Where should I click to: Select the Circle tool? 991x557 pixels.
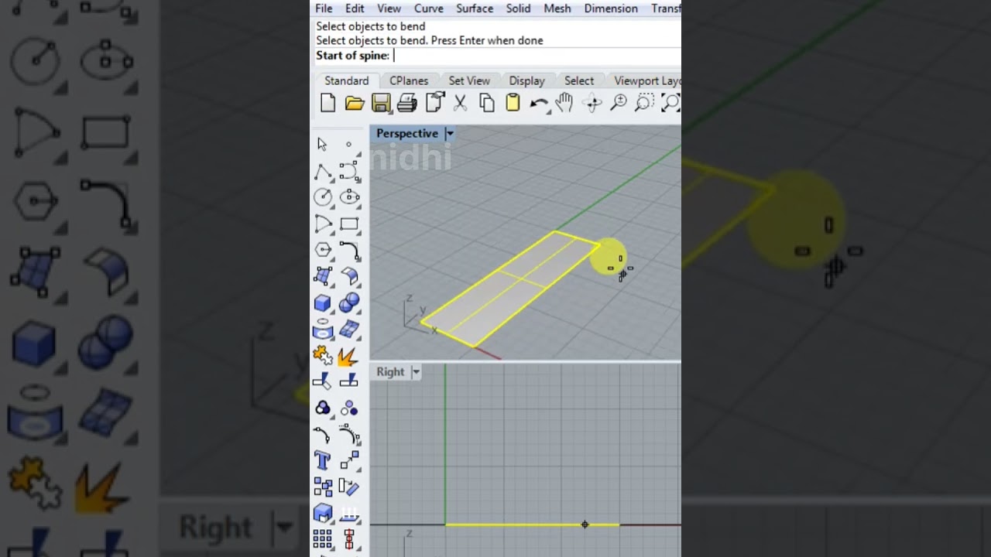pos(323,197)
